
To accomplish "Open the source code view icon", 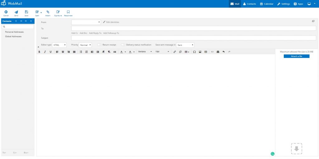I will pyautogui.click(x=212, y=52).
